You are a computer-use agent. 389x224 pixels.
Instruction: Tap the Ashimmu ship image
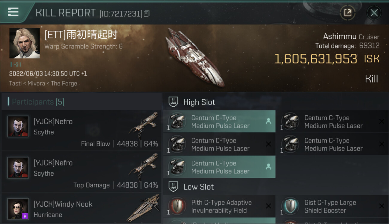194,57
